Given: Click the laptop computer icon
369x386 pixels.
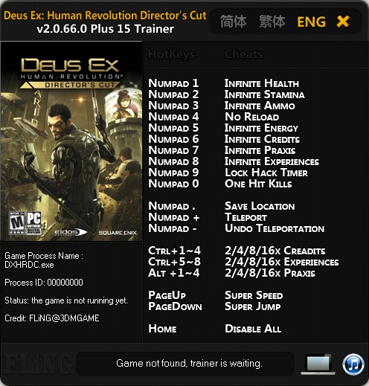Looking at the screenshot, I should pos(318,364).
